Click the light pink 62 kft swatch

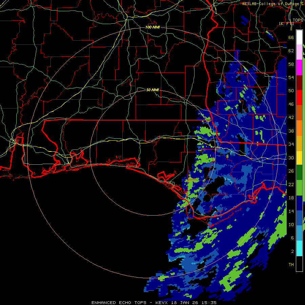click(x=299, y=52)
